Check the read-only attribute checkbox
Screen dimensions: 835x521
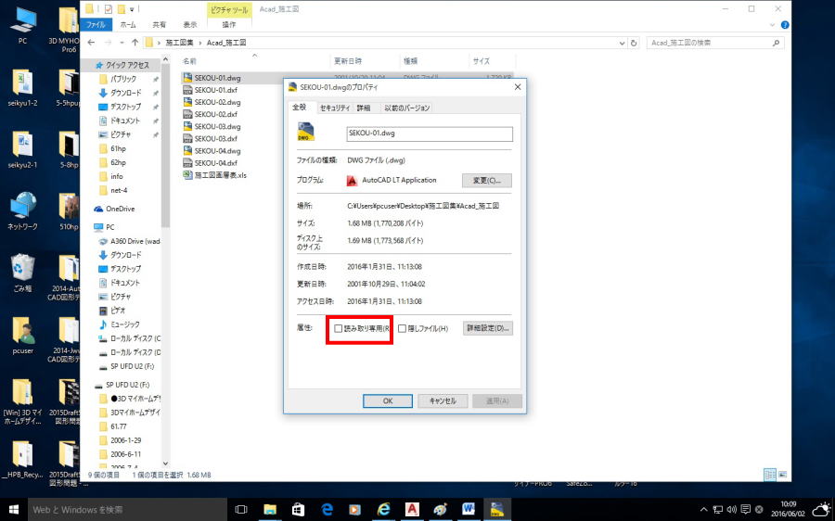338,328
